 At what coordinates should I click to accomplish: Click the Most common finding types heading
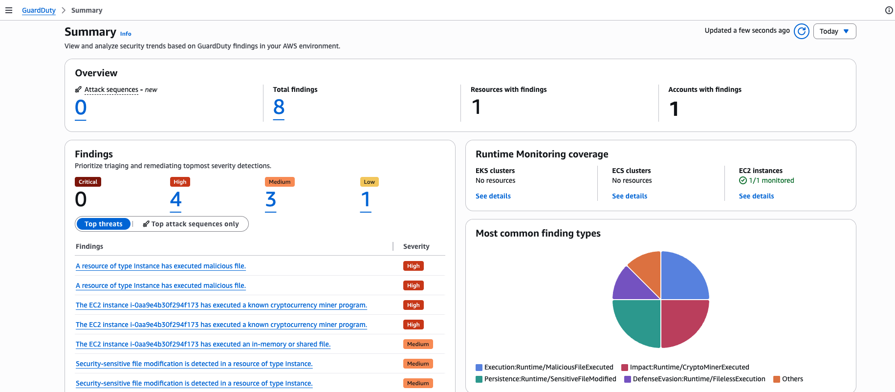(538, 233)
